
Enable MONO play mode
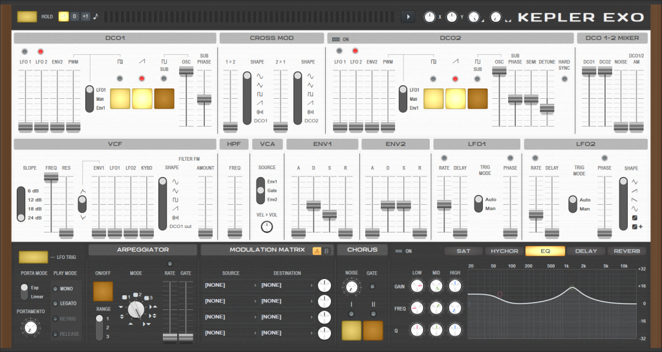pos(55,289)
